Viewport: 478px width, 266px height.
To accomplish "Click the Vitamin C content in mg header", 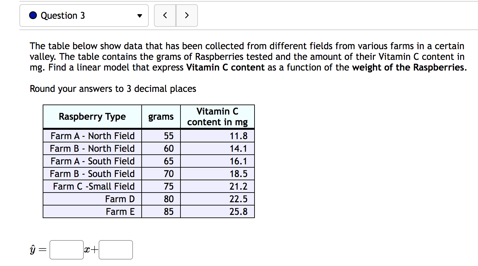I will coord(217,116).
